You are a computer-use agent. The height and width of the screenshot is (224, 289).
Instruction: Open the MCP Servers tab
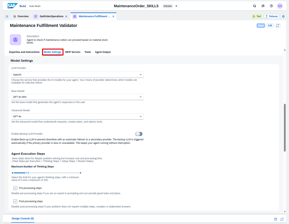point(73,52)
